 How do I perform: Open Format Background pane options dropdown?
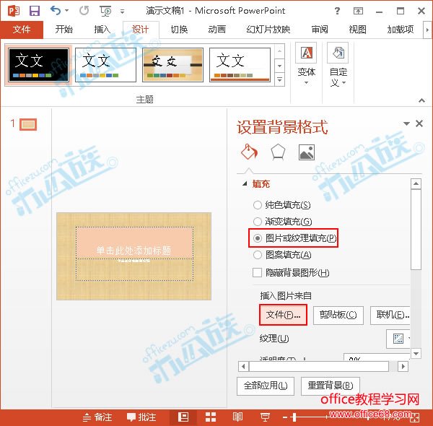click(406, 123)
